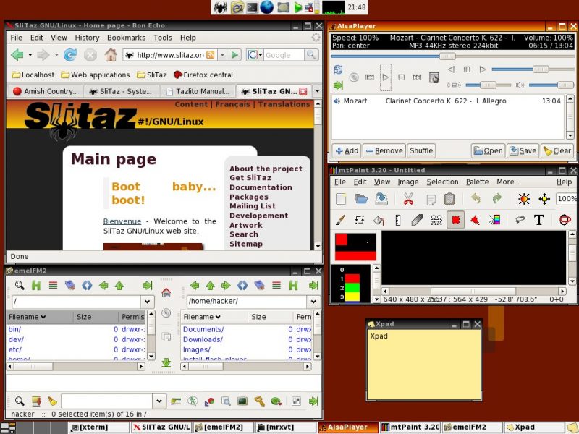
Task: Toggle hidden files H button in left pane
Action: tap(35, 285)
